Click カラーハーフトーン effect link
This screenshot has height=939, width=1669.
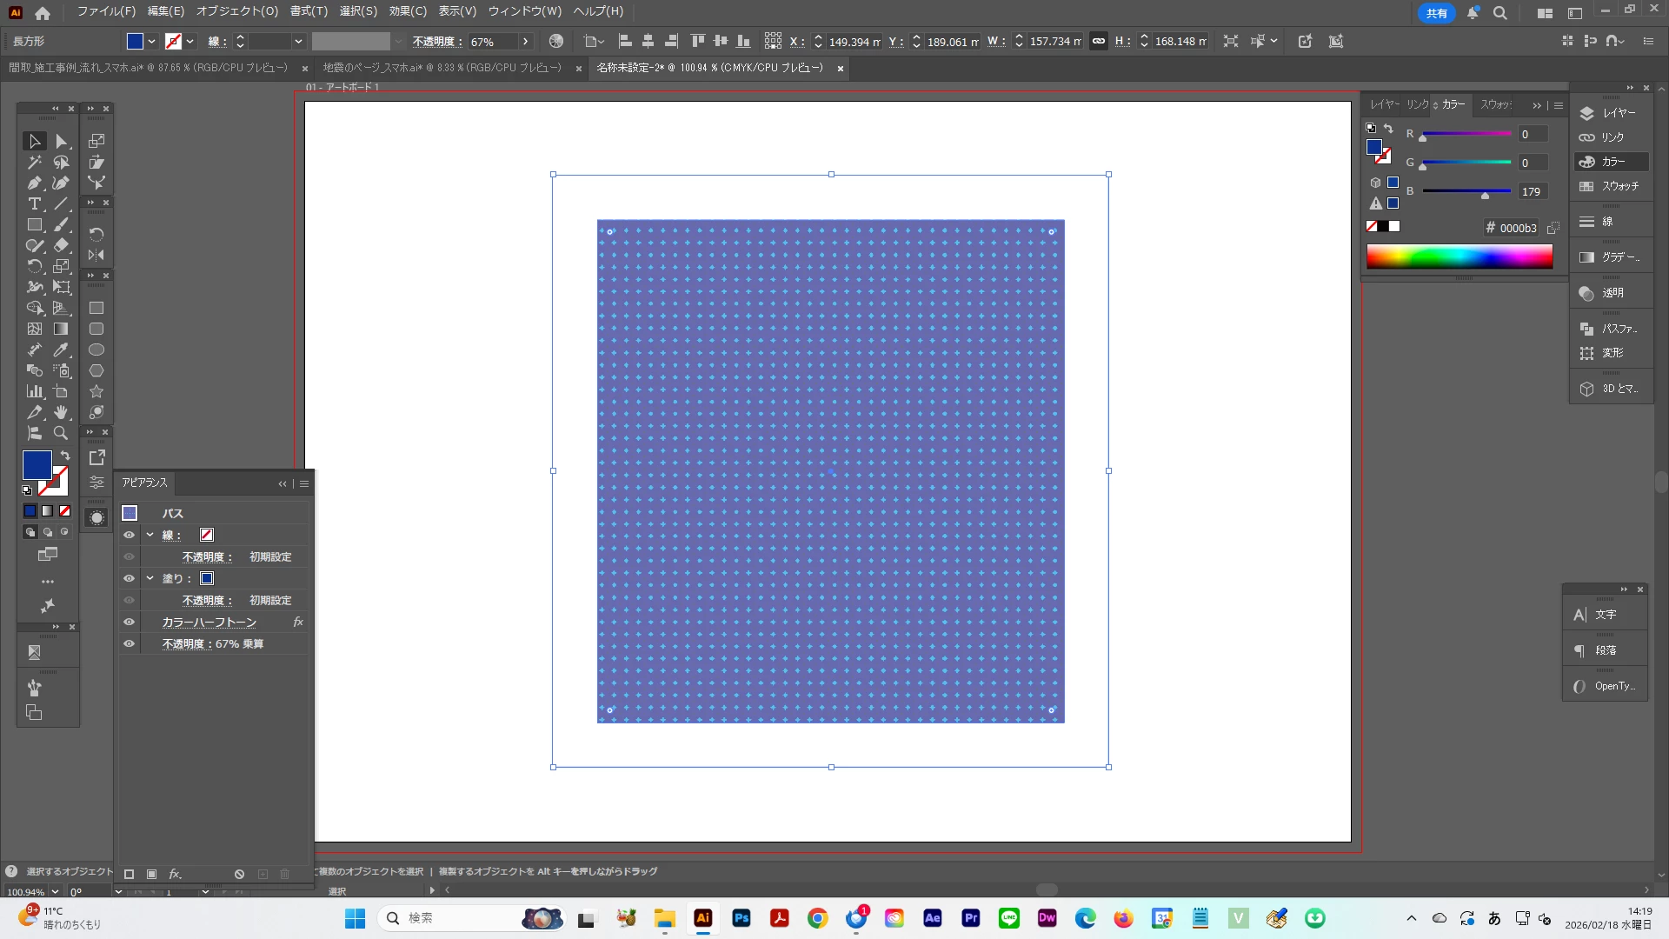(x=209, y=622)
